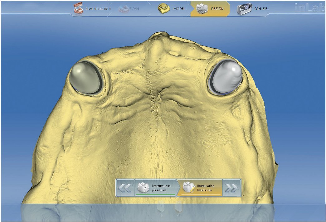Click the Restaurationsparameter crown icon
Viewport: 326px width, 222px height.
coord(144,187)
